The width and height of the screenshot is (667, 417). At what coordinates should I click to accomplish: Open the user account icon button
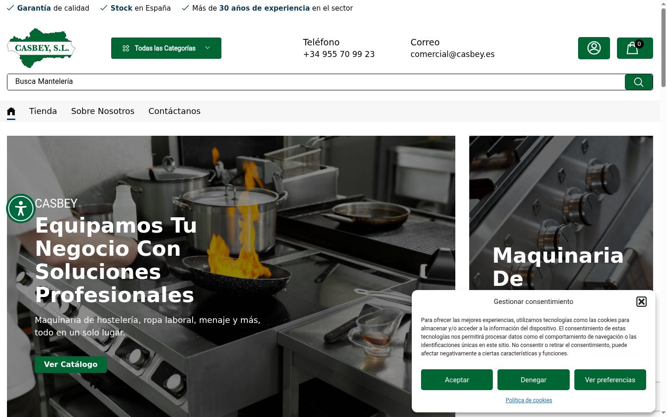594,48
